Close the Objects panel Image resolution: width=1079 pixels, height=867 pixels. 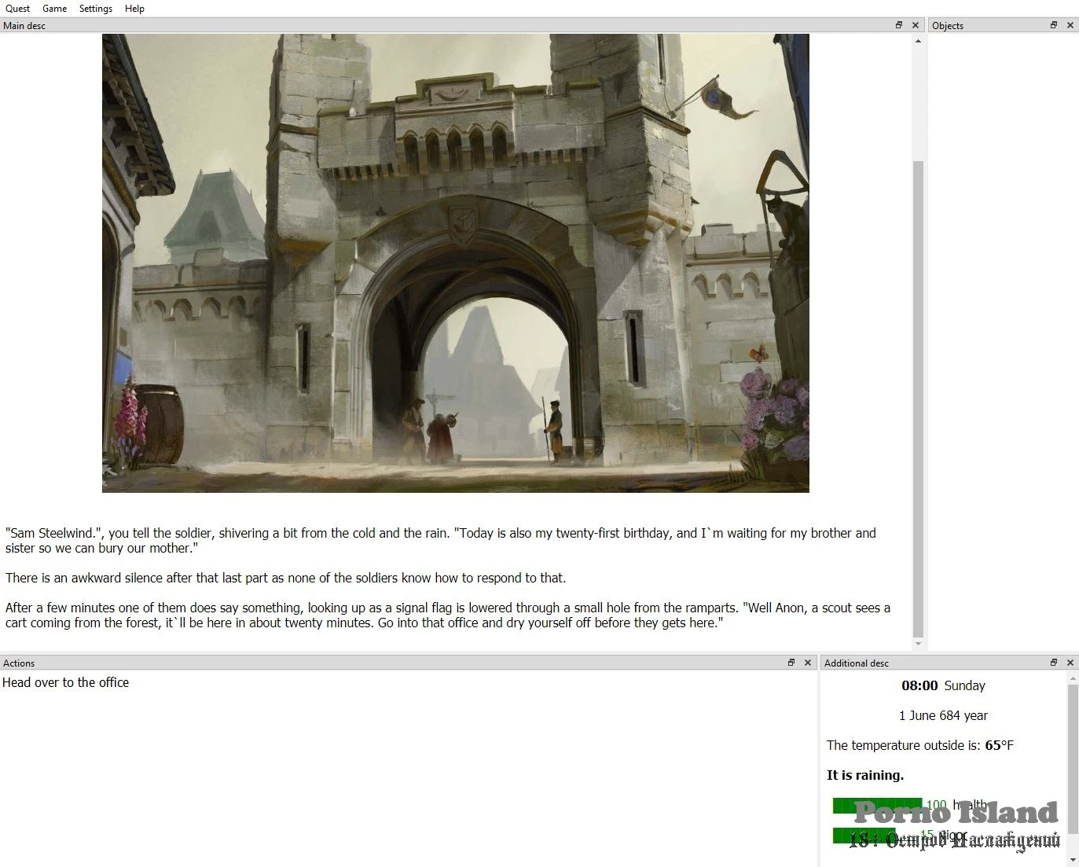coord(1070,25)
